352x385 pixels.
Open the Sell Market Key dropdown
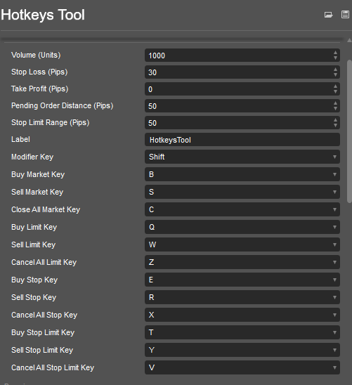click(x=242, y=192)
